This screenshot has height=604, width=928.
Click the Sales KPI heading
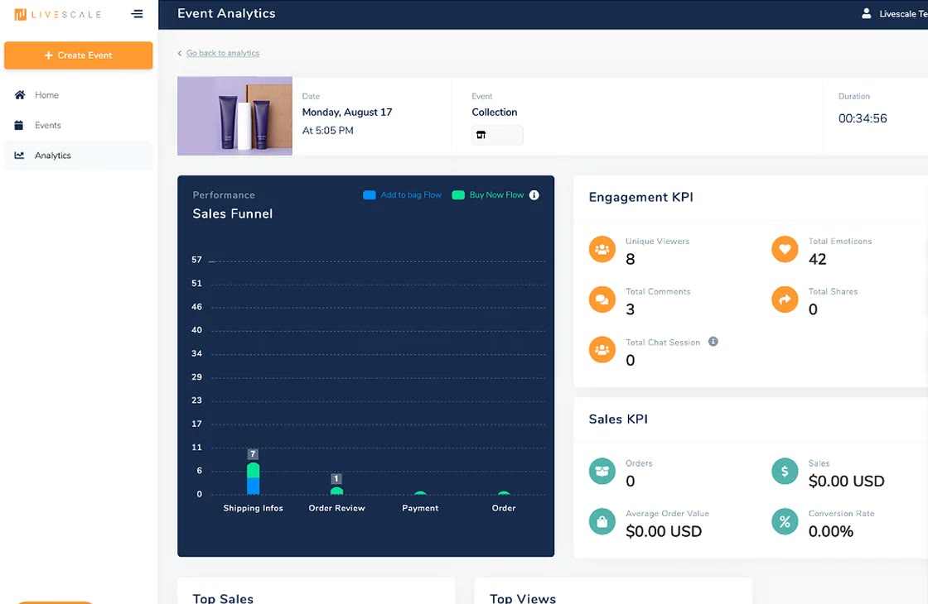tap(618, 419)
